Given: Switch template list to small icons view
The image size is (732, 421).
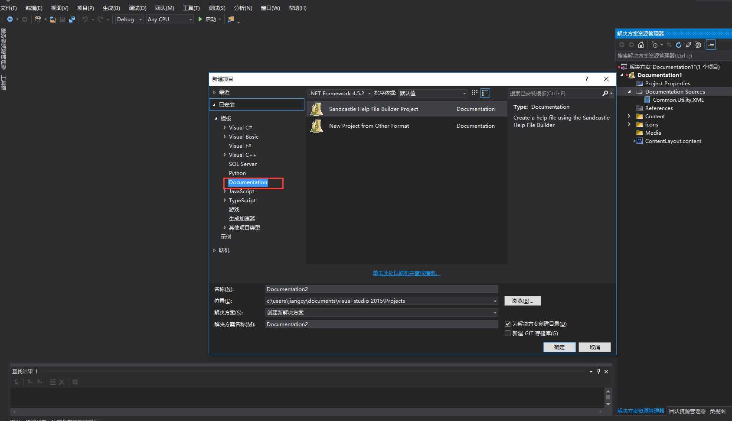Looking at the screenshot, I should [474, 93].
